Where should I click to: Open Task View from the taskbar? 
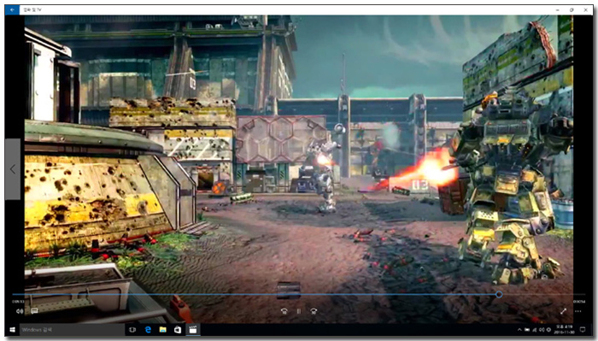(132, 330)
